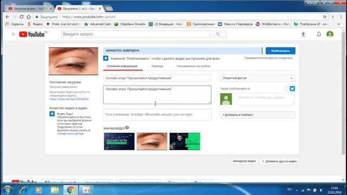This screenshot has height=195, width=347.
Task: Open the Расширенные настройки tab
Action: (x=193, y=66)
